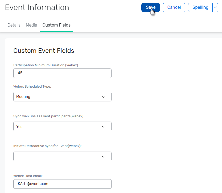The width and height of the screenshot is (222, 193).
Task: Click the KArtt@event.com email text
Action: 33,184
